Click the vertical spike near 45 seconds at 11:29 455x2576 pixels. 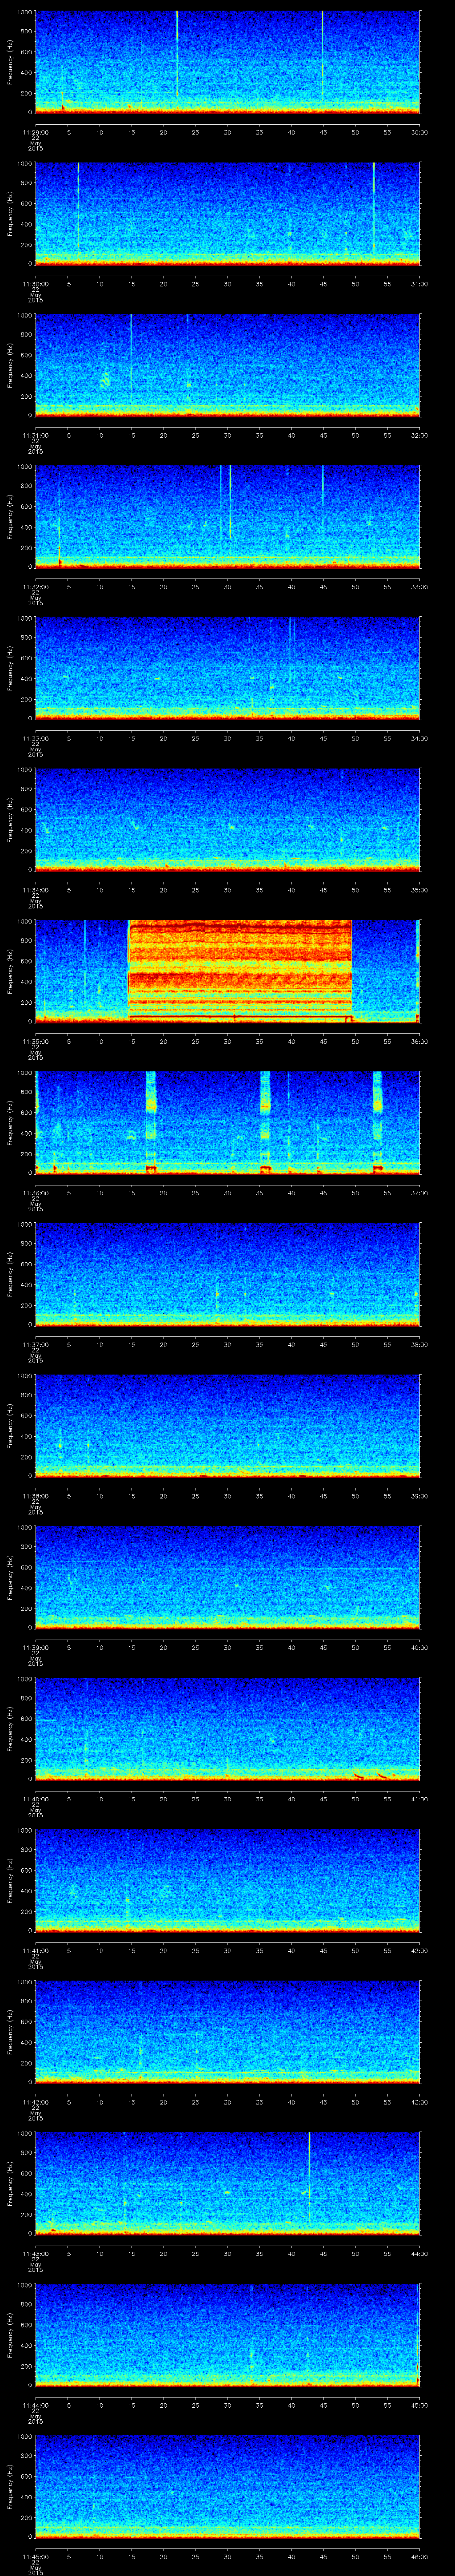(x=323, y=55)
